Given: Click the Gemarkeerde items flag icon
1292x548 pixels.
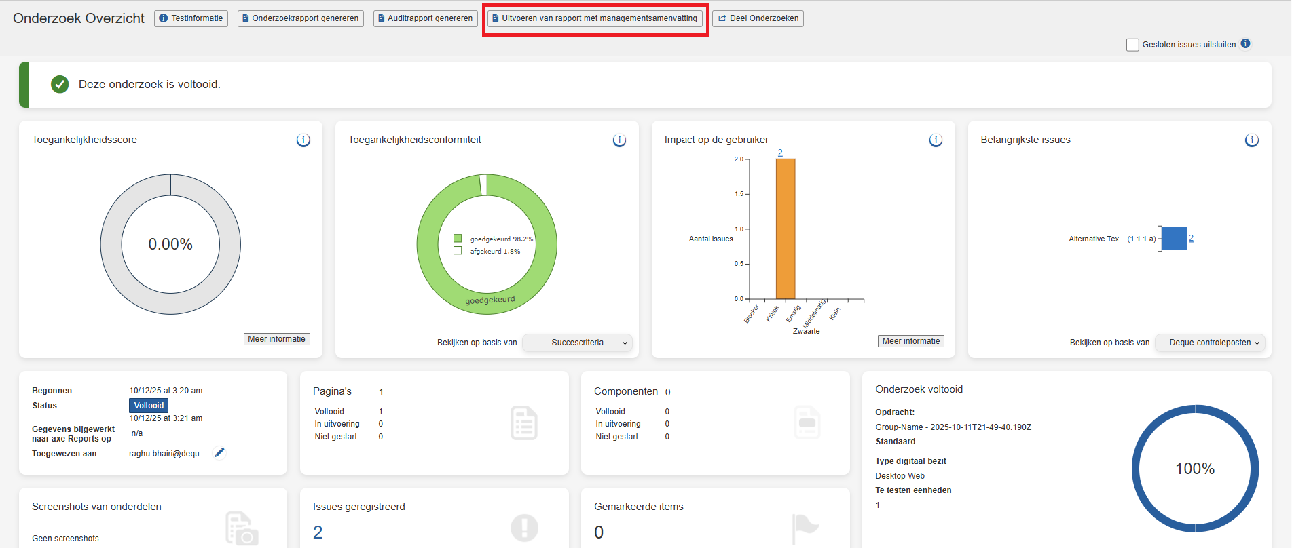Looking at the screenshot, I should pos(805,528).
